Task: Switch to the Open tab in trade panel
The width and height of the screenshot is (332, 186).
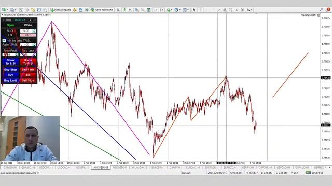Action: click(x=10, y=25)
